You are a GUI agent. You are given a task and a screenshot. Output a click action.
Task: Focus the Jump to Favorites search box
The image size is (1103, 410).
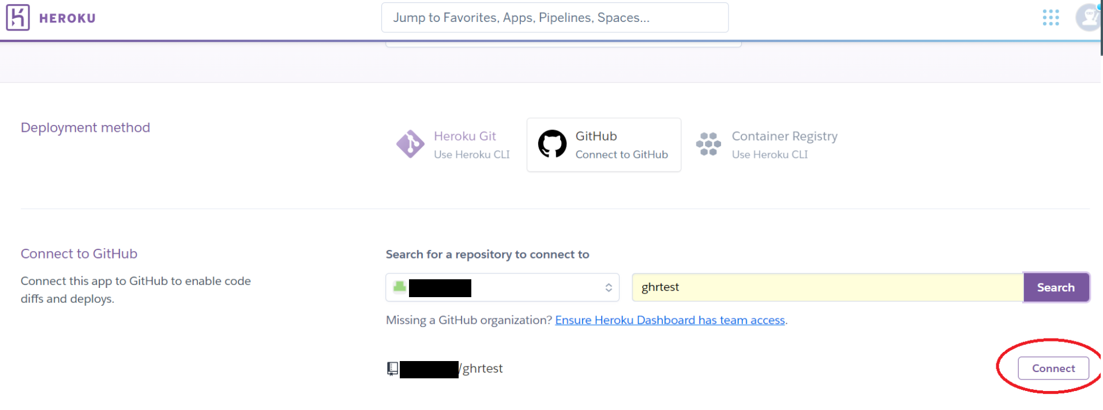pos(554,18)
